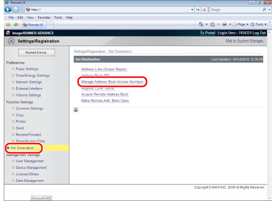Click inside the Google search field
272x201 pixels.
point(236,10)
